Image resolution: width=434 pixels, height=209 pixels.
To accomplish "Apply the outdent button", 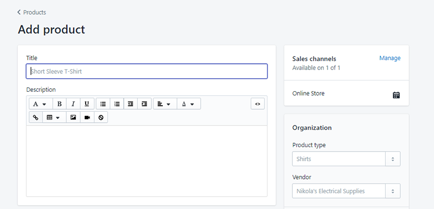I will (131, 104).
